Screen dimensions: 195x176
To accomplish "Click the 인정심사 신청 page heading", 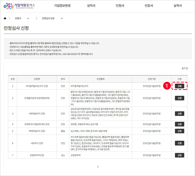I will 16,28.
